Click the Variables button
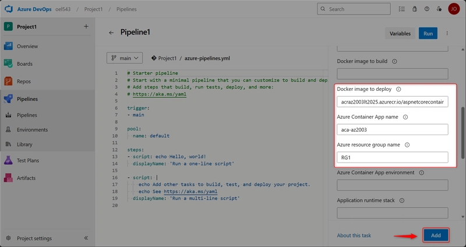The height and width of the screenshot is (247, 466). click(x=400, y=33)
